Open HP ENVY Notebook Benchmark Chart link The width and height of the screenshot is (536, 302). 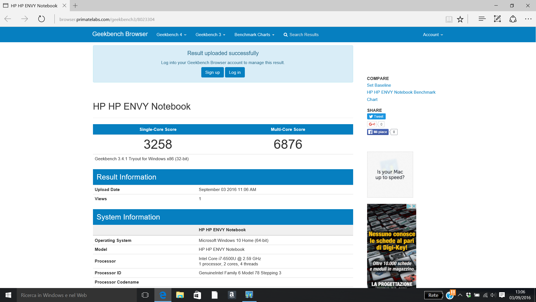click(x=401, y=96)
